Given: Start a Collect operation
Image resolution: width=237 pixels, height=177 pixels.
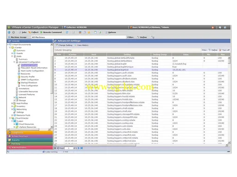Looking at the screenshot, I should pyautogui.click(x=33, y=32).
